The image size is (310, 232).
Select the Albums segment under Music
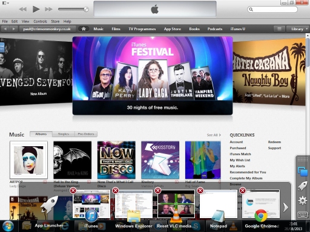click(x=41, y=134)
